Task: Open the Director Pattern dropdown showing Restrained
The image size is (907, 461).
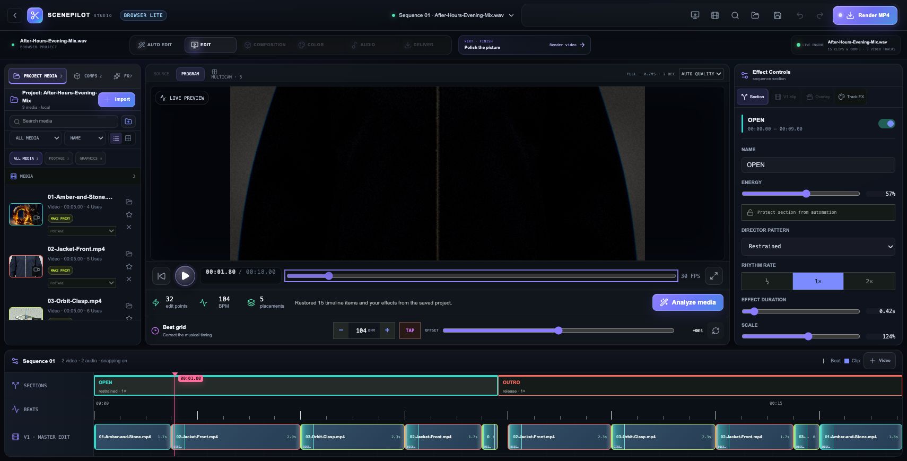Action: [x=818, y=247]
